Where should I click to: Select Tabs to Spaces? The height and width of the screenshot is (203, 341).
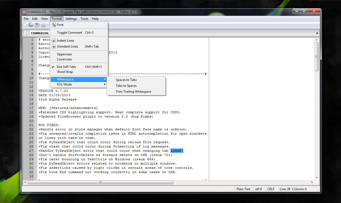point(136,86)
